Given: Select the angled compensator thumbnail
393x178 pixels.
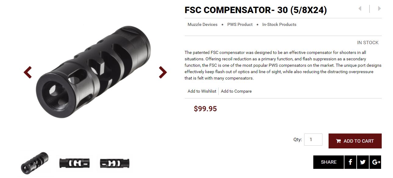Looking at the screenshot, I should click(x=35, y=163).
